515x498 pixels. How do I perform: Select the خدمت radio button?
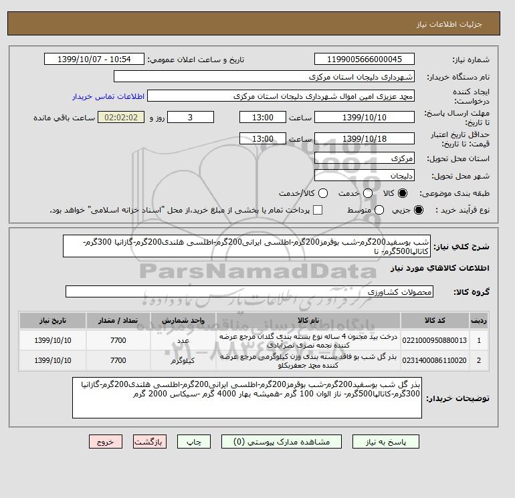(368, 193)
